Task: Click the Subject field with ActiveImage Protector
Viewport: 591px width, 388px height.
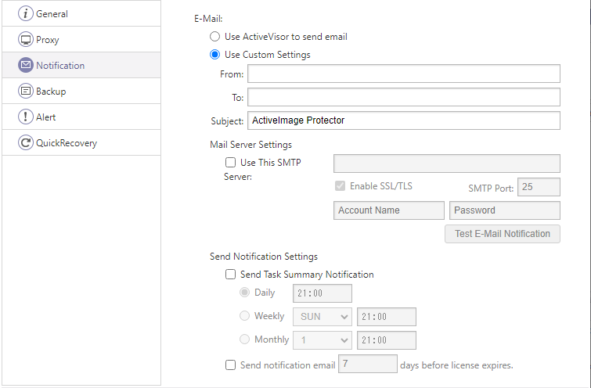Action: click(404, 120)
